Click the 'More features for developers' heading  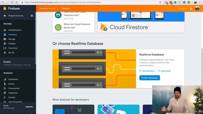coord(71,100)
